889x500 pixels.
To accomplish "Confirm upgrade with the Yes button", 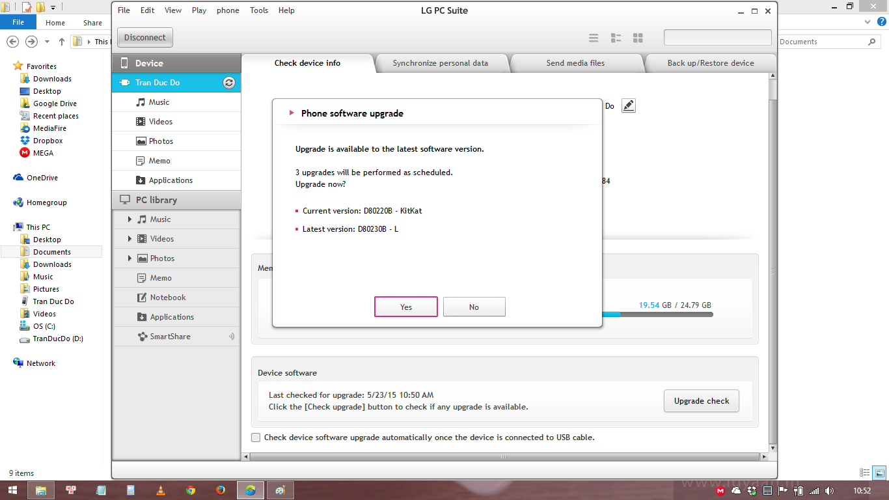I will 406,307.
